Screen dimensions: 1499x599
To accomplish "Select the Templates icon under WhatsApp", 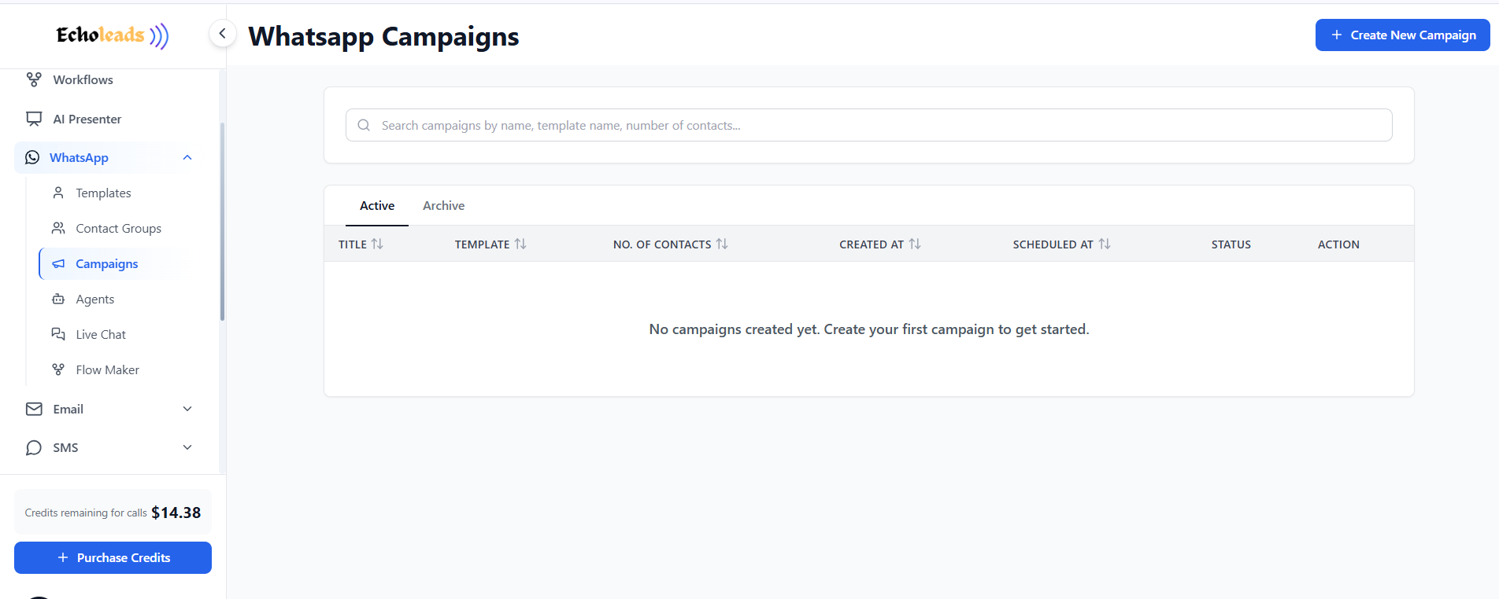I will point(58,193).
